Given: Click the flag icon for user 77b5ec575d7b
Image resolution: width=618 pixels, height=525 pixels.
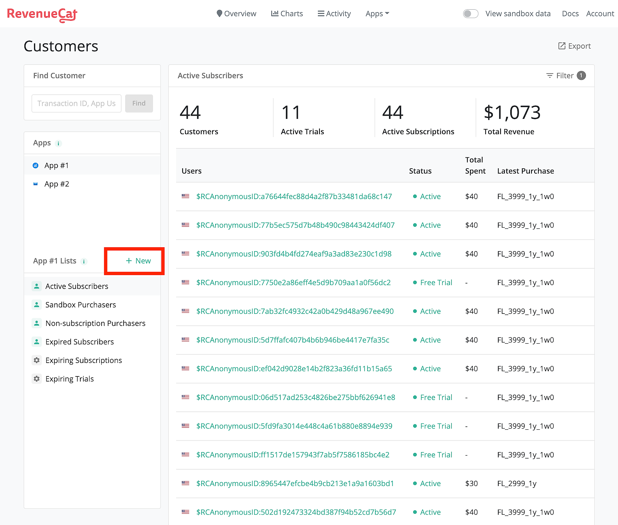Looking at the screenshot, I should (x=185, y=225).
